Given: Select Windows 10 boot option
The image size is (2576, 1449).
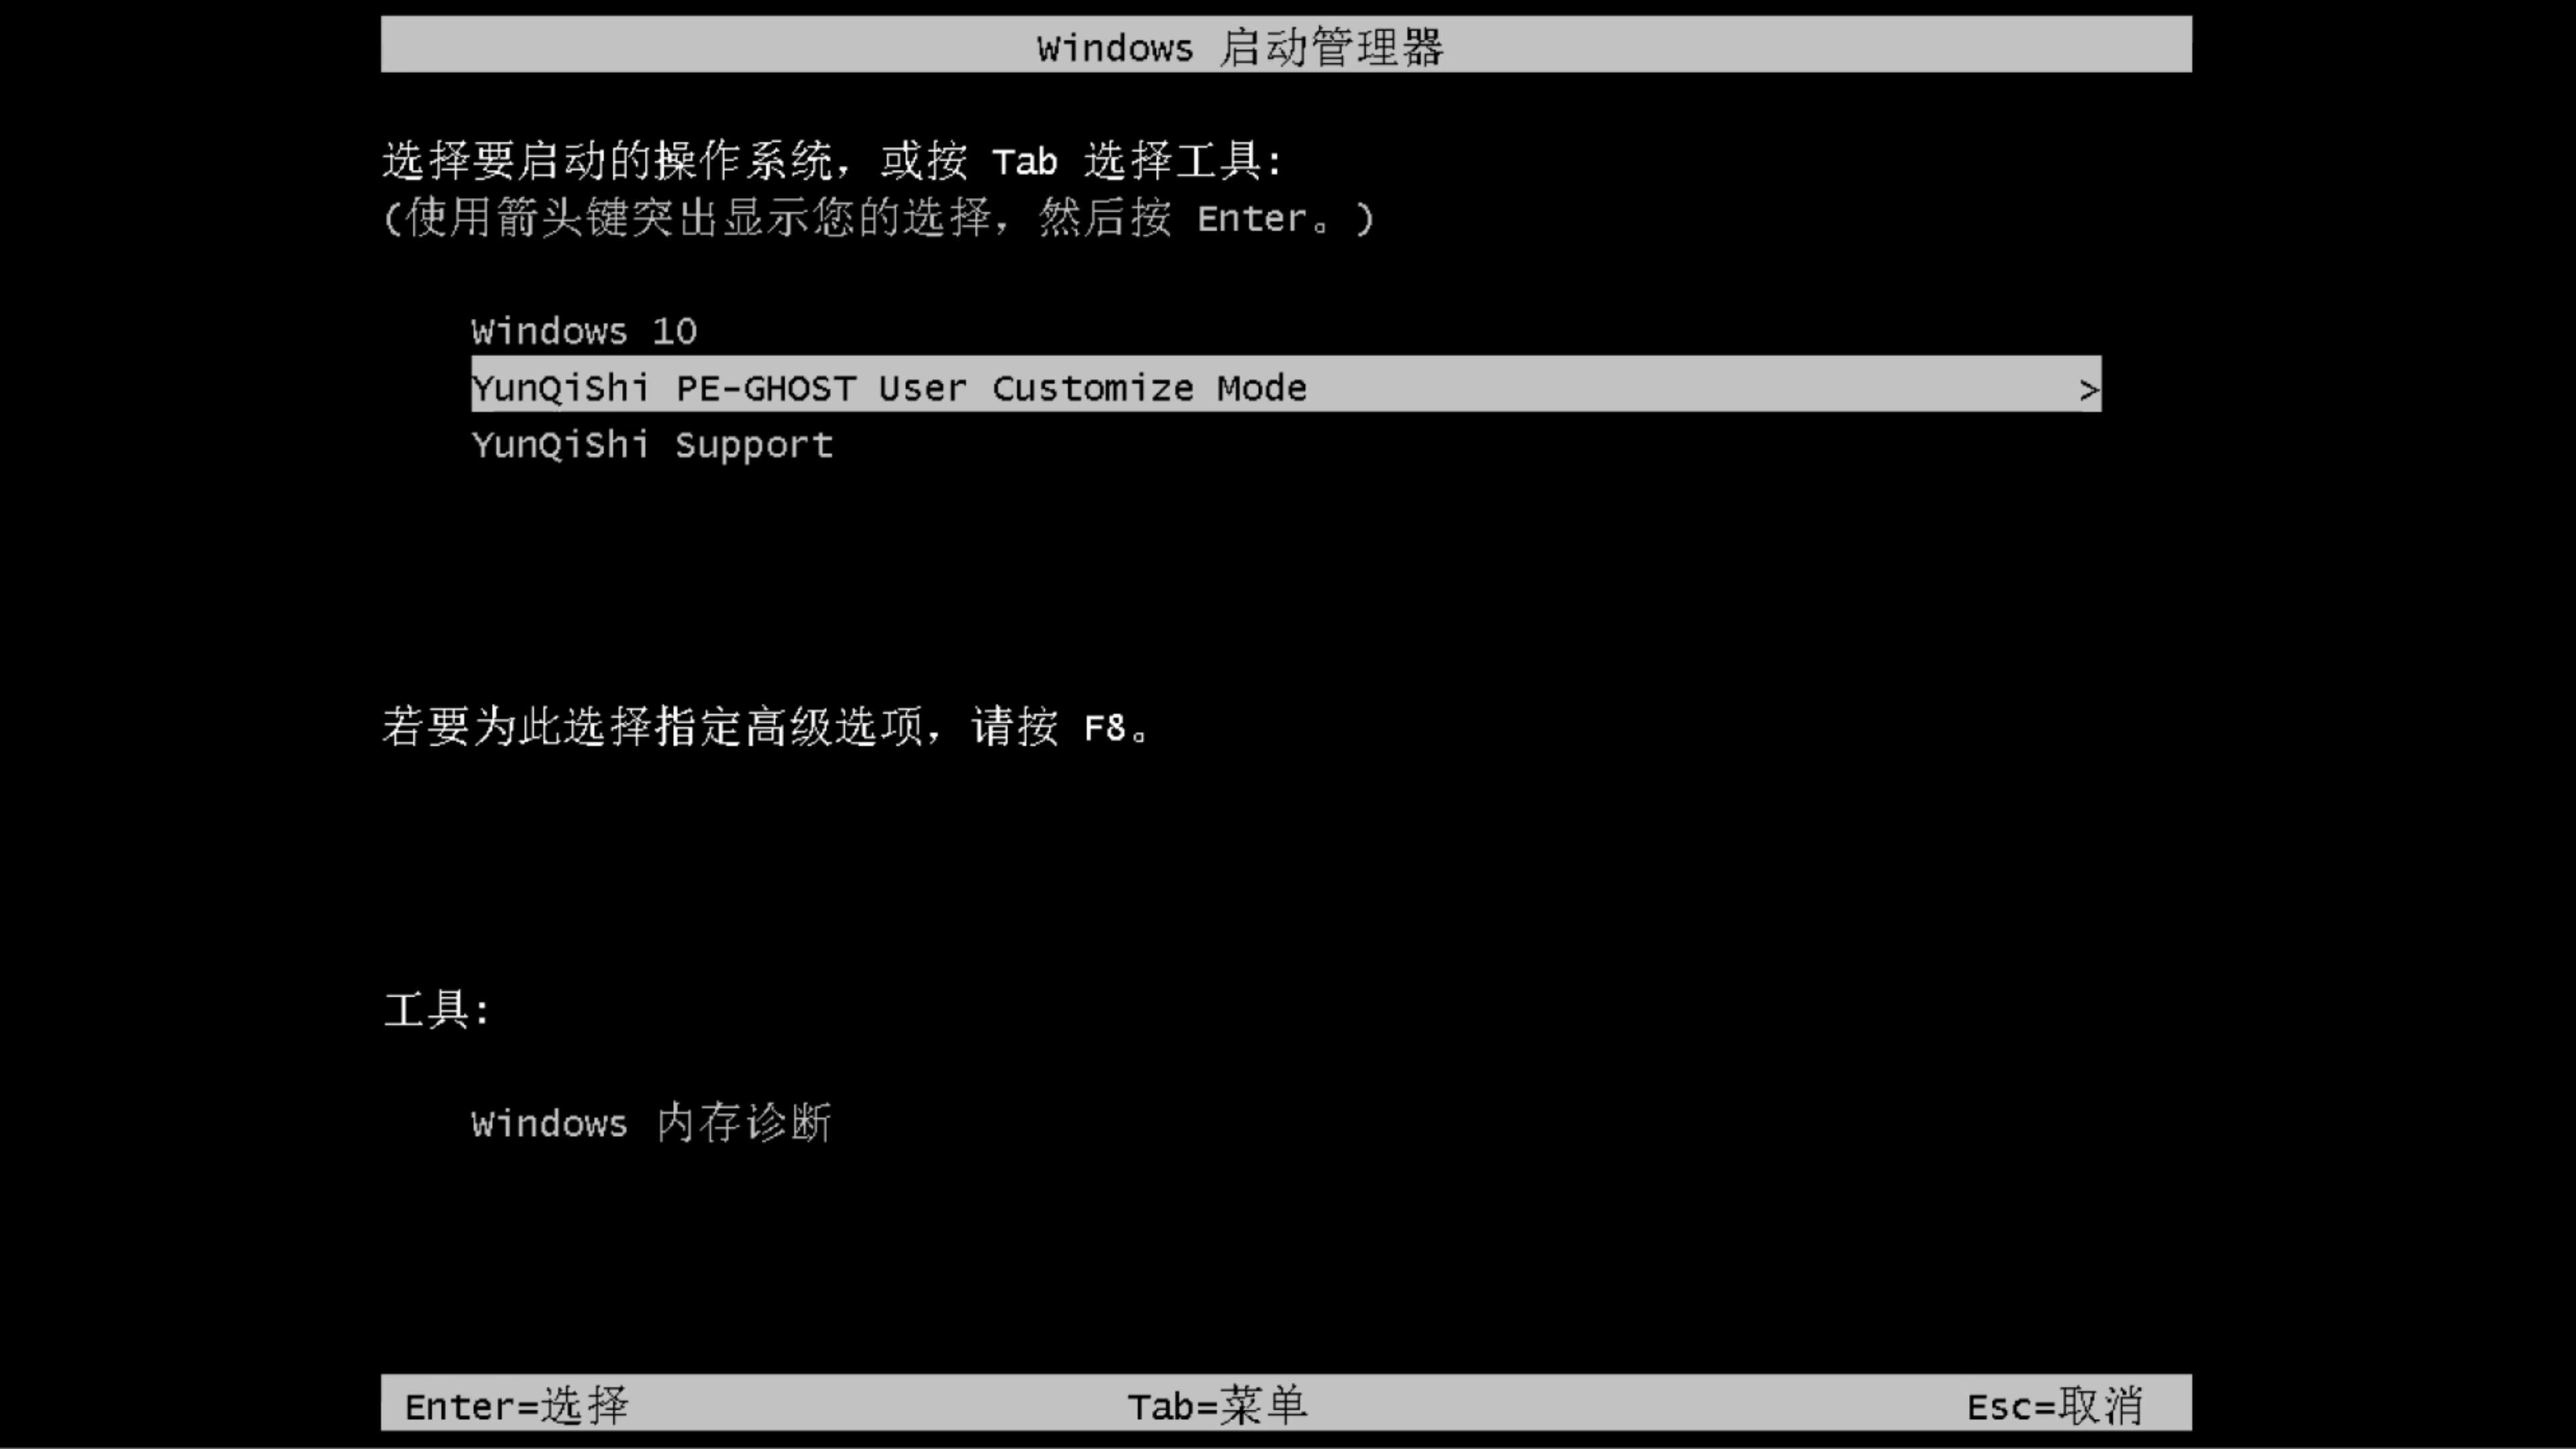Looking at the screenshot, I should 582,329.
